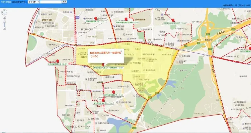Click the 龙璧工业区 area label
This screenshot has width=251, height=133.
[x=47, y=20]
